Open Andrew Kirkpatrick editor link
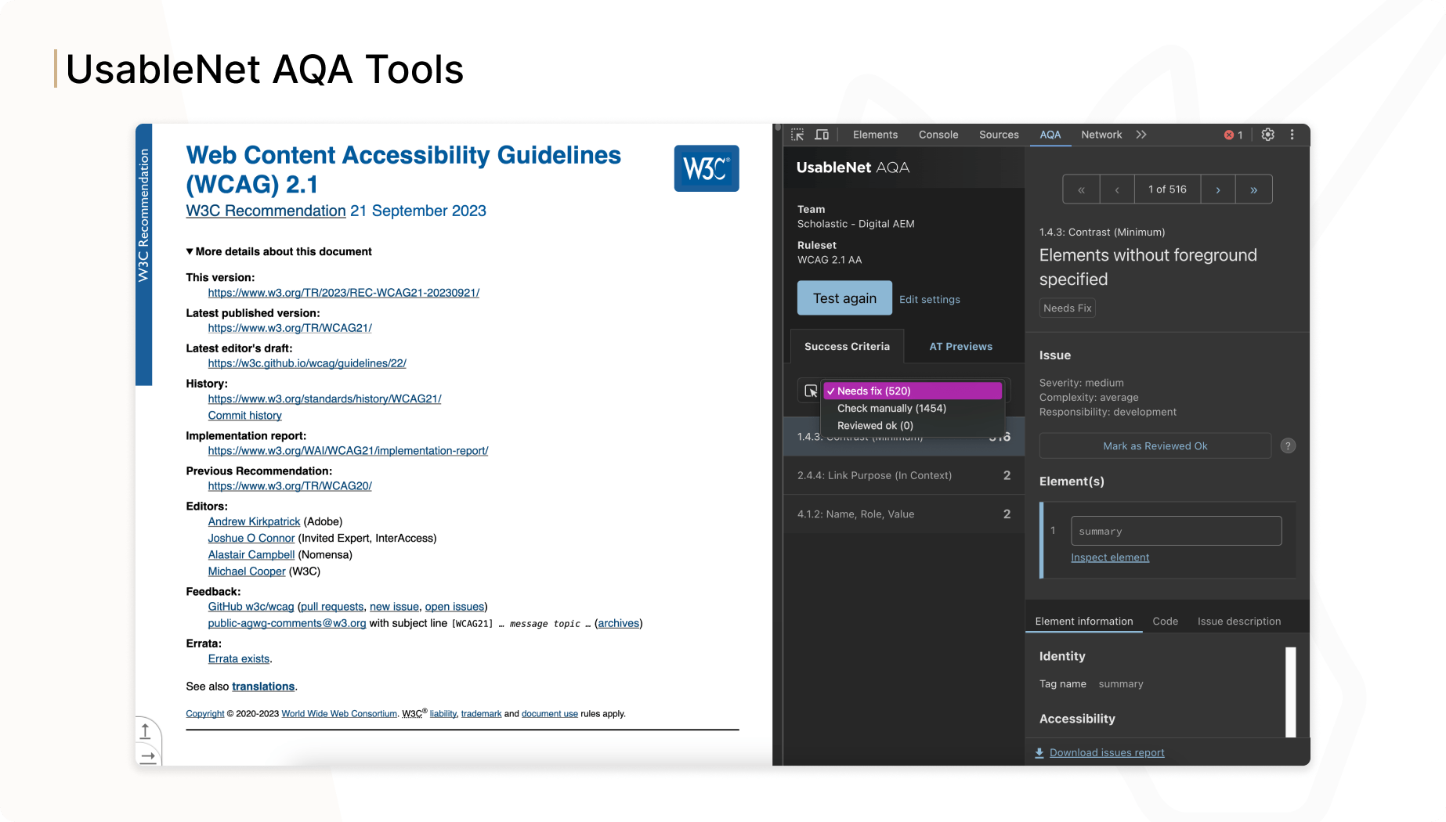Image resolution: width=1446 pixels, height=822 pixels. click(x=254, y=521)
